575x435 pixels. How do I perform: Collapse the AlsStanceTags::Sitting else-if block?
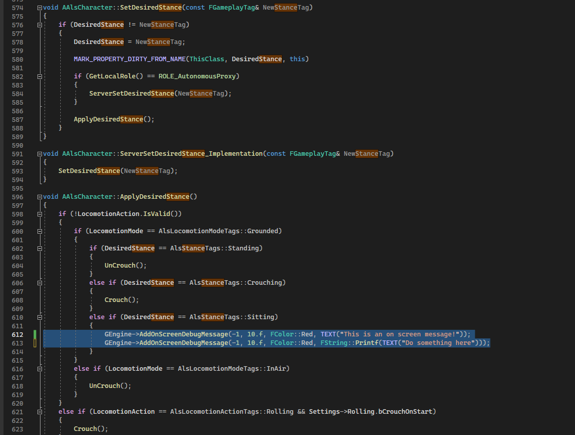click(x=39, y=317)
